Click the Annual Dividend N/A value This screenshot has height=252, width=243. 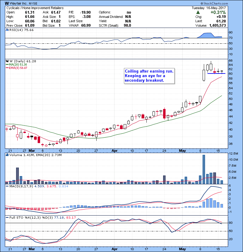tap(128, 17)
